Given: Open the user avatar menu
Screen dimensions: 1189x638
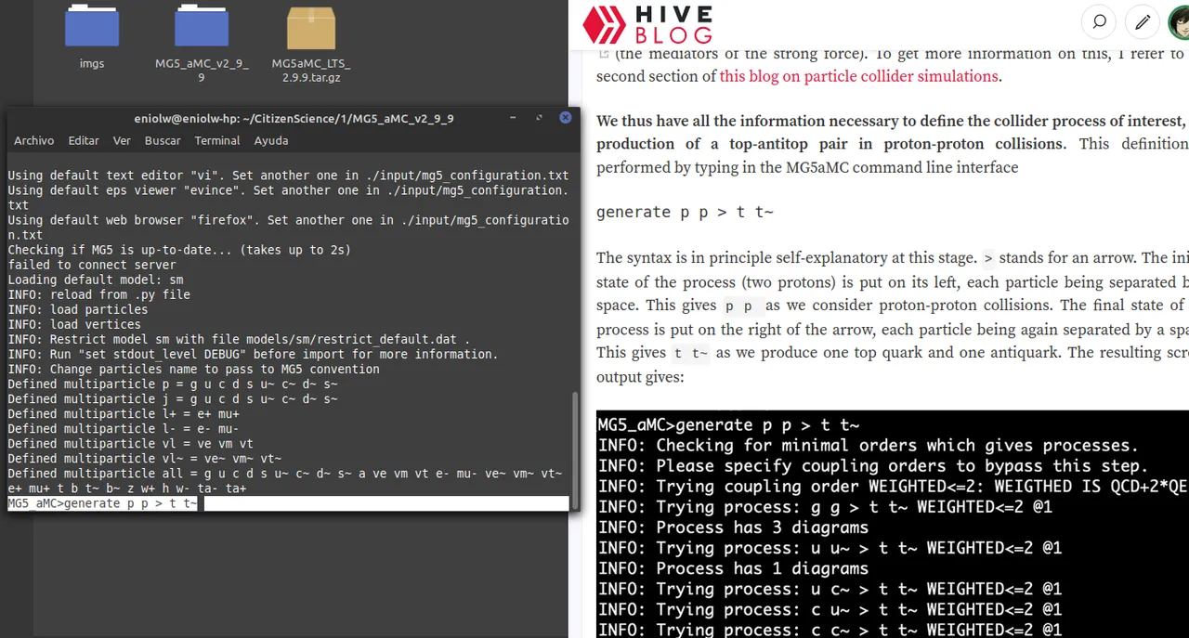Looking at the screenshot, I should point(1179,21).
